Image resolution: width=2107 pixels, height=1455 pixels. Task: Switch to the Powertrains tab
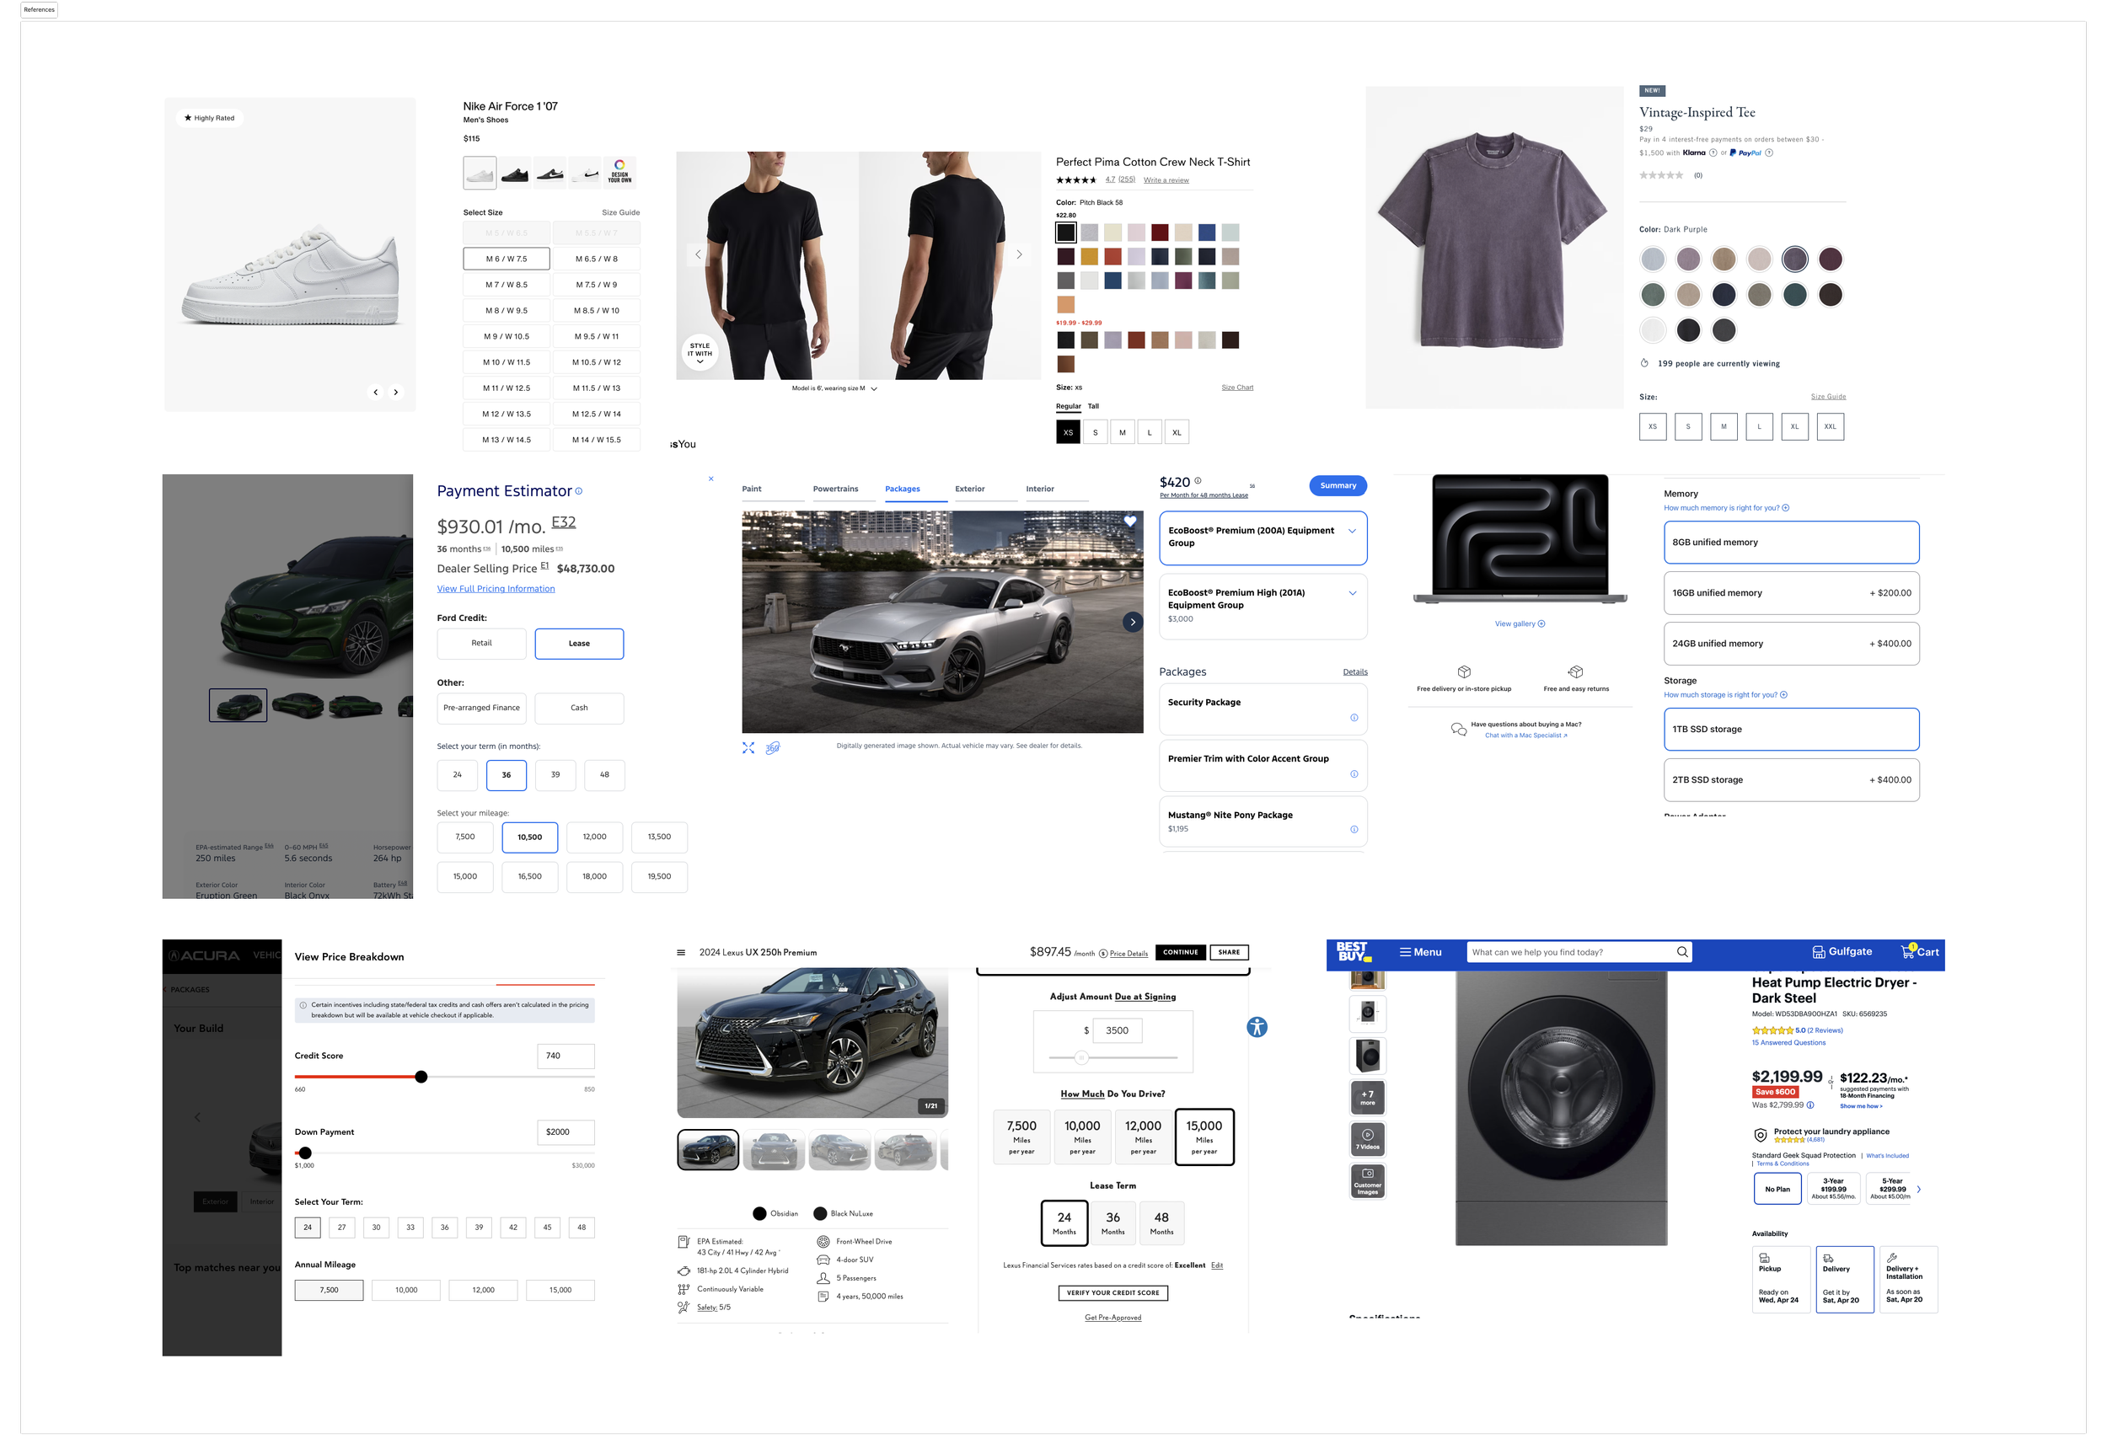835,489
